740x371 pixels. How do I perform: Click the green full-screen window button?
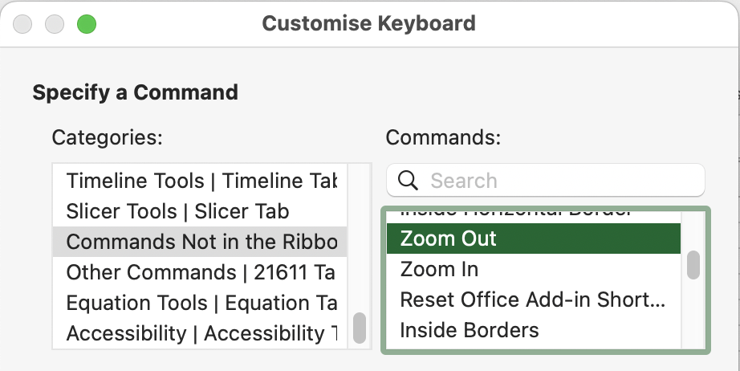coord(87,24)
